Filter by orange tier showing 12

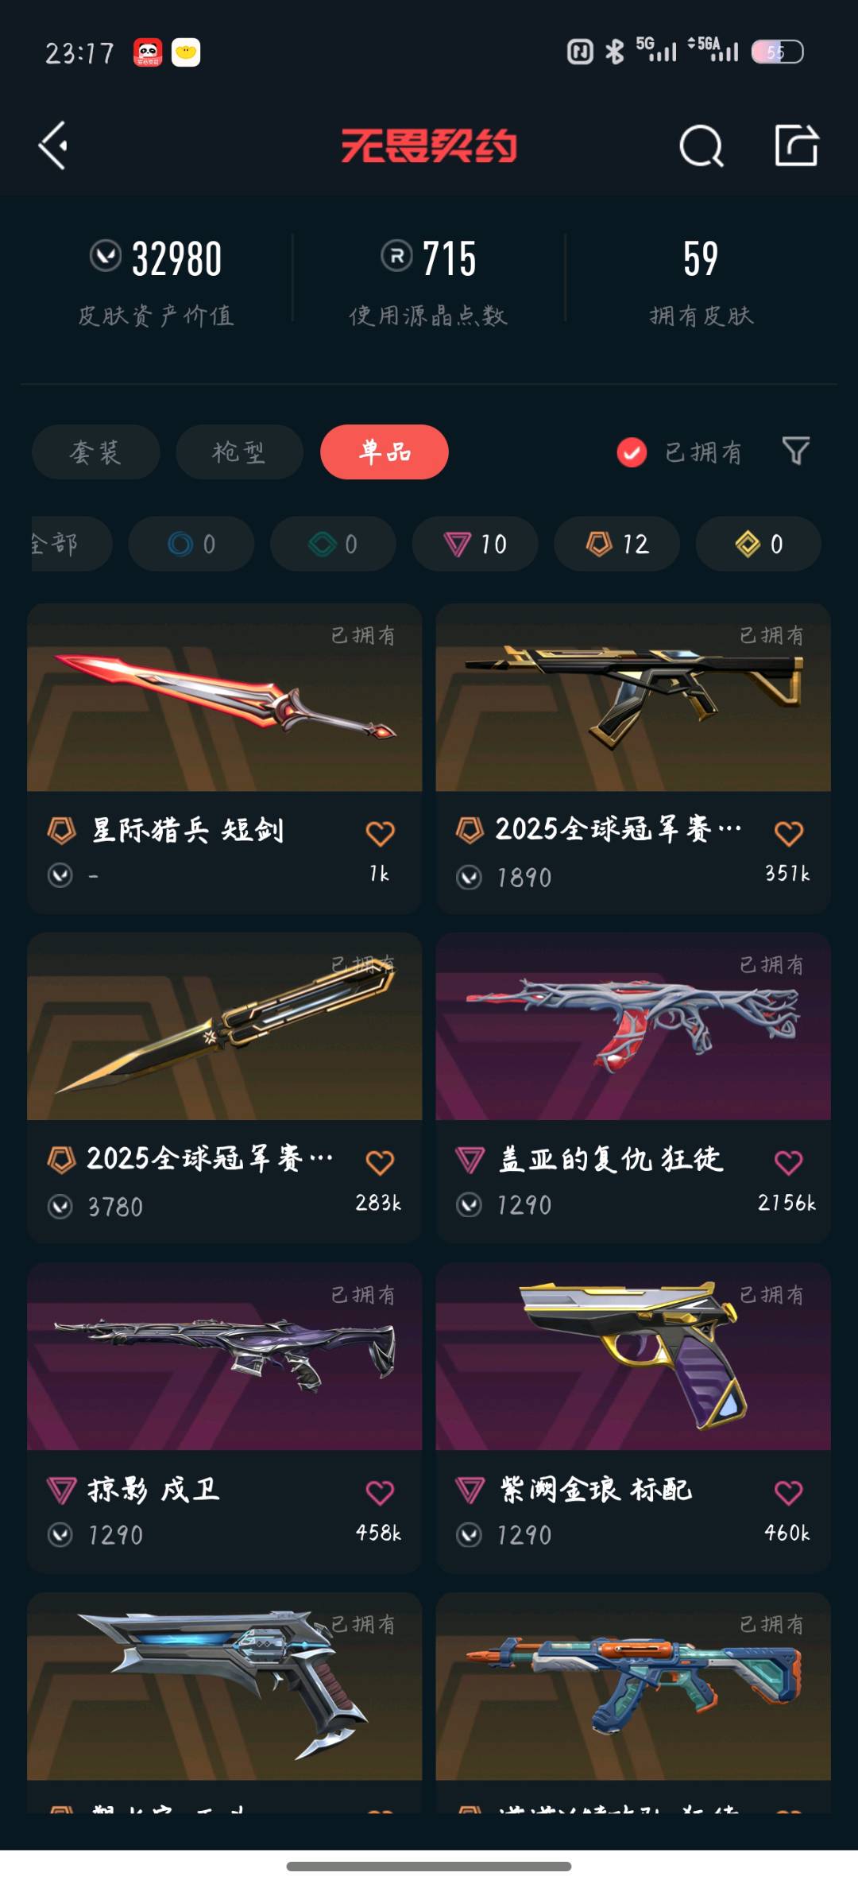click(617, 544)
